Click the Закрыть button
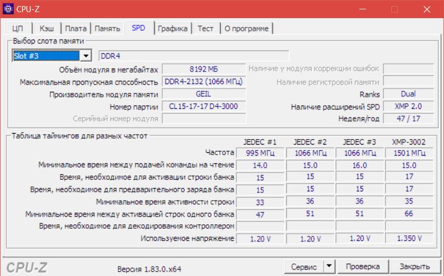Screen dimensions: 444x276 coord(414,266)
